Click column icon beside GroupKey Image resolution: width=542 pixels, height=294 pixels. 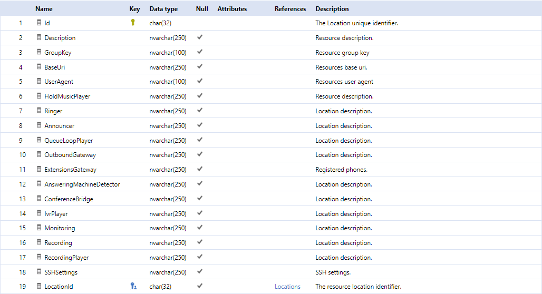tap(40, 52)
